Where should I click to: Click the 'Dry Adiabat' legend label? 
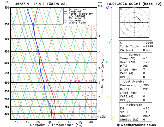[77, 16]
